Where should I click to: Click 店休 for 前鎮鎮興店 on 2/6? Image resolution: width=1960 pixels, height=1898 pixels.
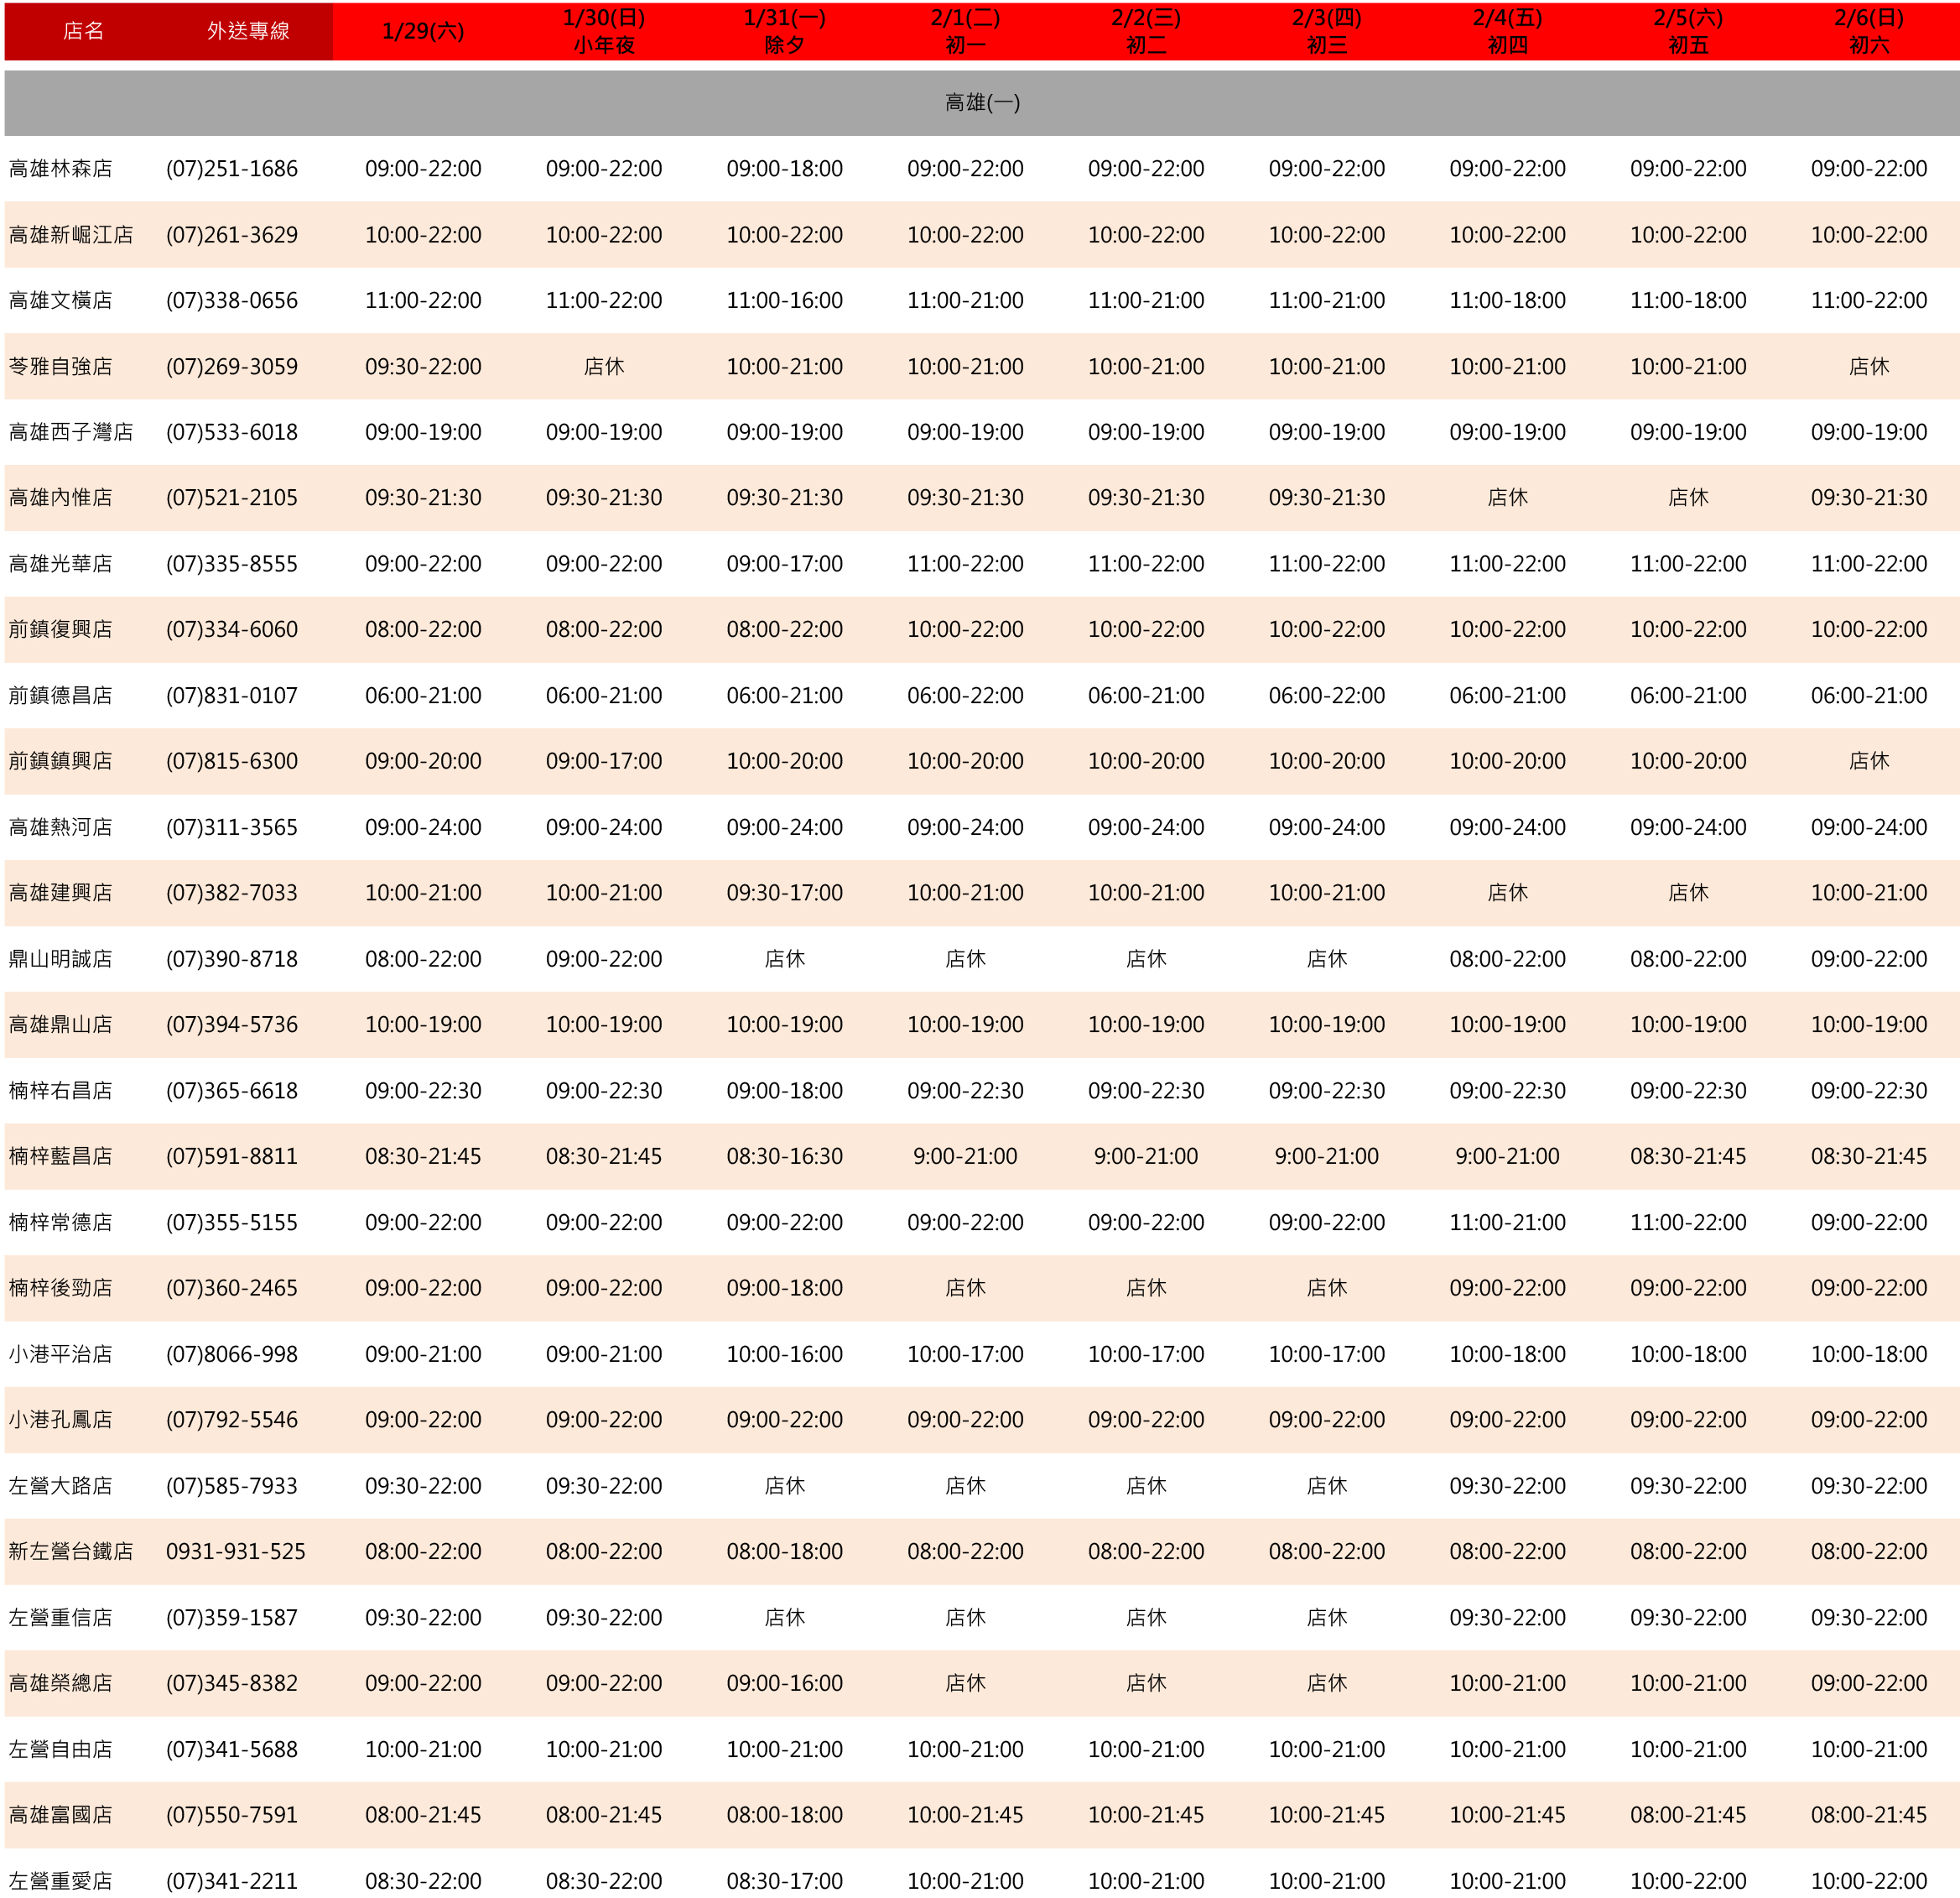1869,760
